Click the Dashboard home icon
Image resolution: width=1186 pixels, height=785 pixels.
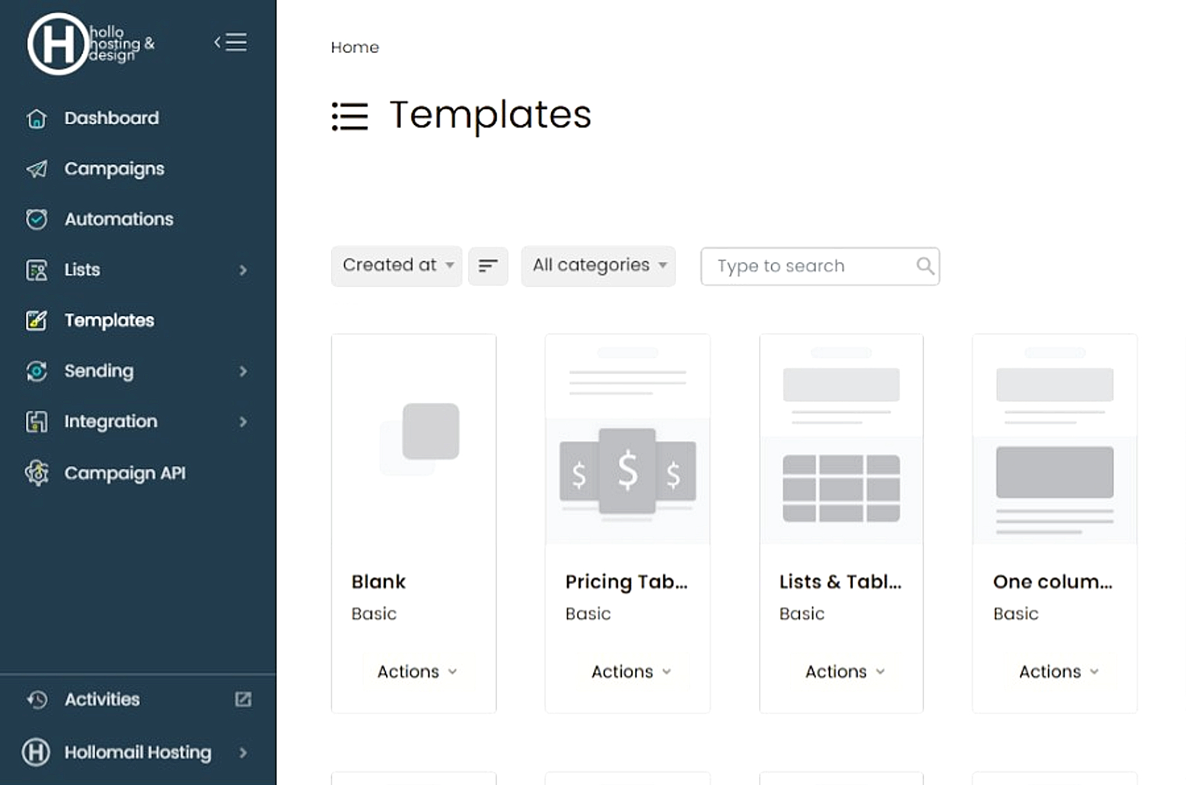tap(36, 118)
